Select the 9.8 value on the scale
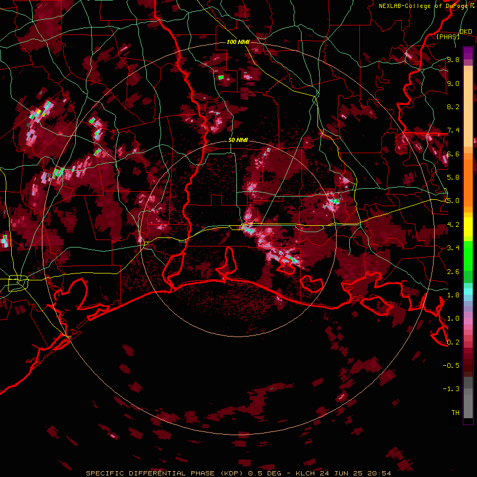The image size is (477, 477). click(453, 59)
